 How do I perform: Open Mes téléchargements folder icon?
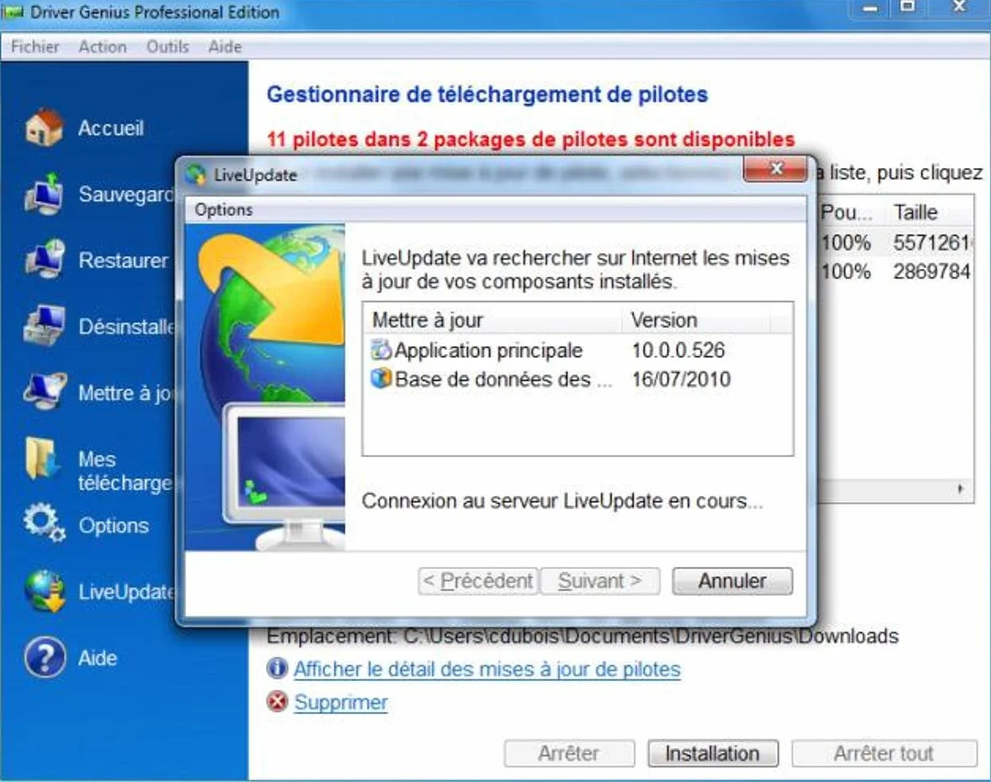point(43,459)
